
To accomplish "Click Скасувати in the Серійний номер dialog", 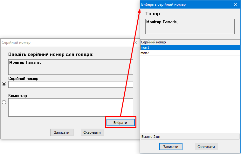I will coord(92,132).
